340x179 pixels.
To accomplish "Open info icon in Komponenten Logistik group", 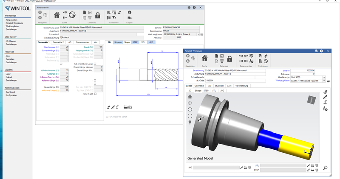I will pyautogui.click(x=130, y=12).
